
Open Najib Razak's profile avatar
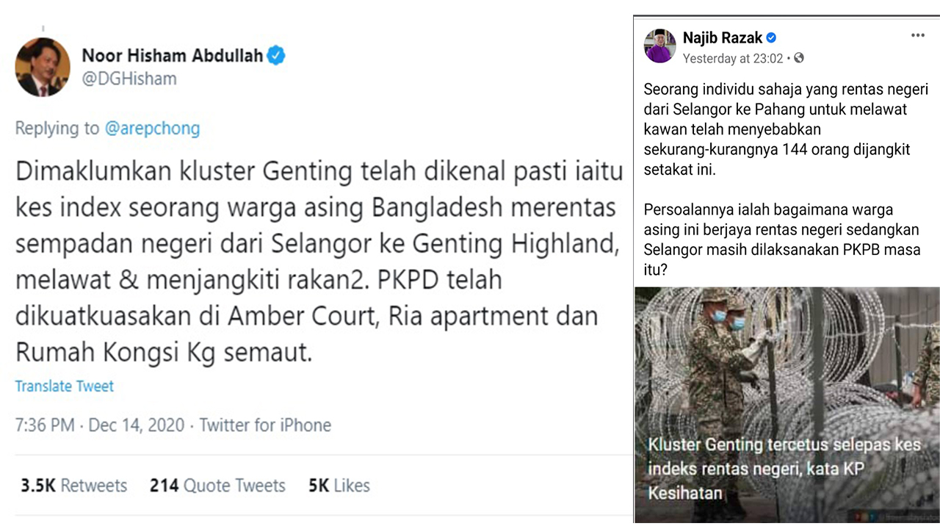coord(659,46)
